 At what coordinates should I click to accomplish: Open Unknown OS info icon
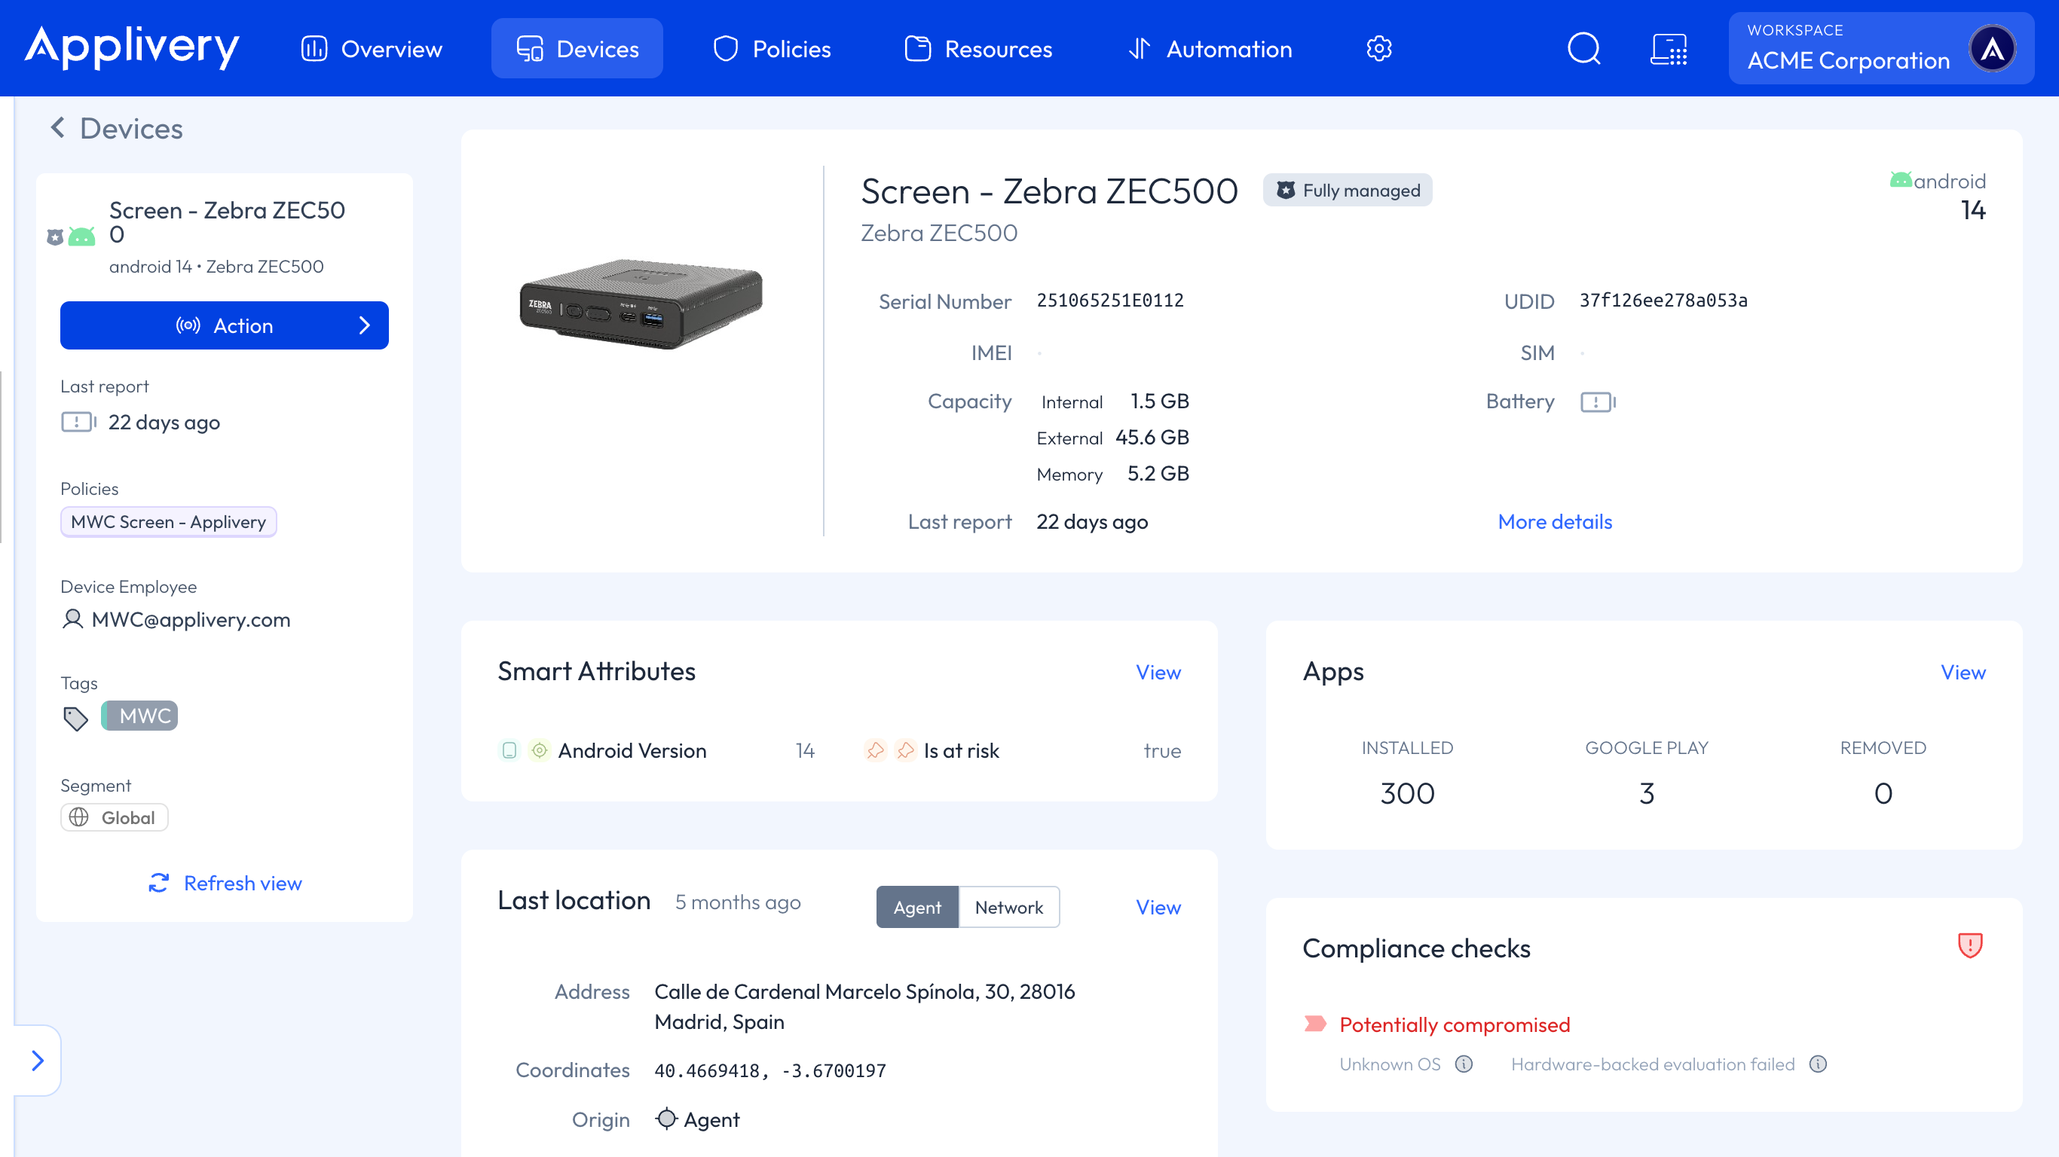click(x=1464, y=1064)
